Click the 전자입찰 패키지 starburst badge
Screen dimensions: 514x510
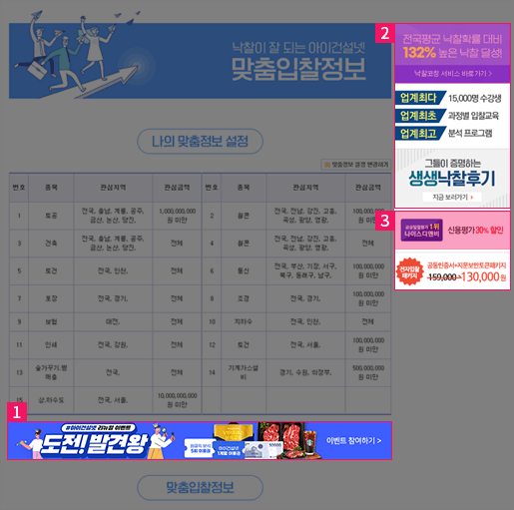click(x=410, y=271)
